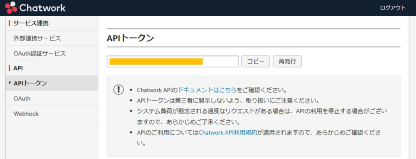Click the exclamation notice icon
Screen dimensions: 416x159
pyautogui.click(x=119, y=90)
